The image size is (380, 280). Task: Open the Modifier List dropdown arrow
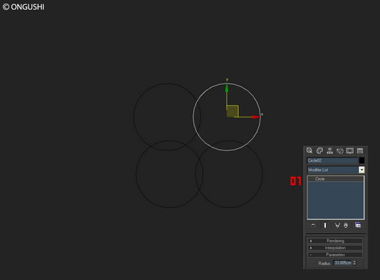(361, 170)
